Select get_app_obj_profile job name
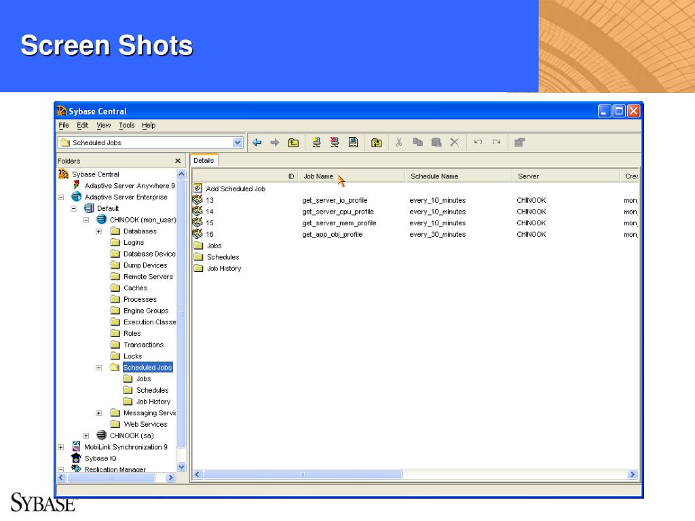 [x=332, y=234]
